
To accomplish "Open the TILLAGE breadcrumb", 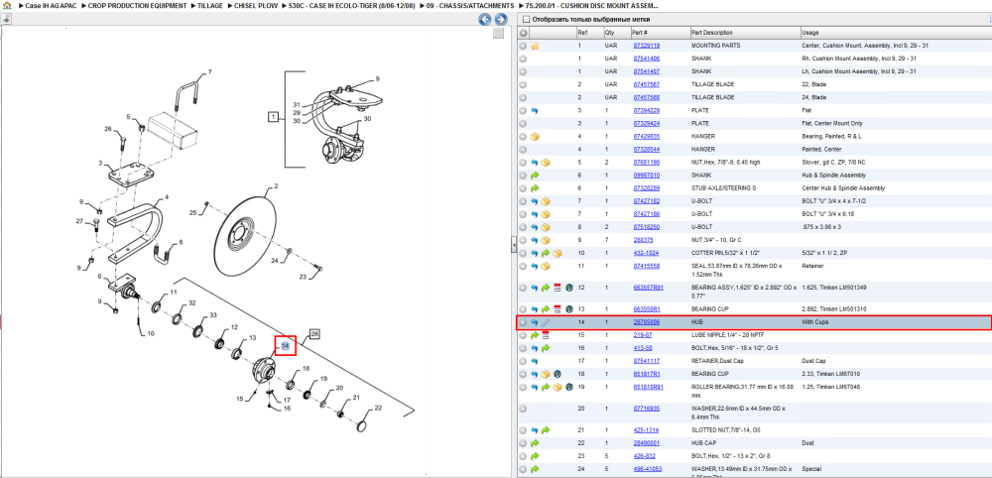I will 210,6.
